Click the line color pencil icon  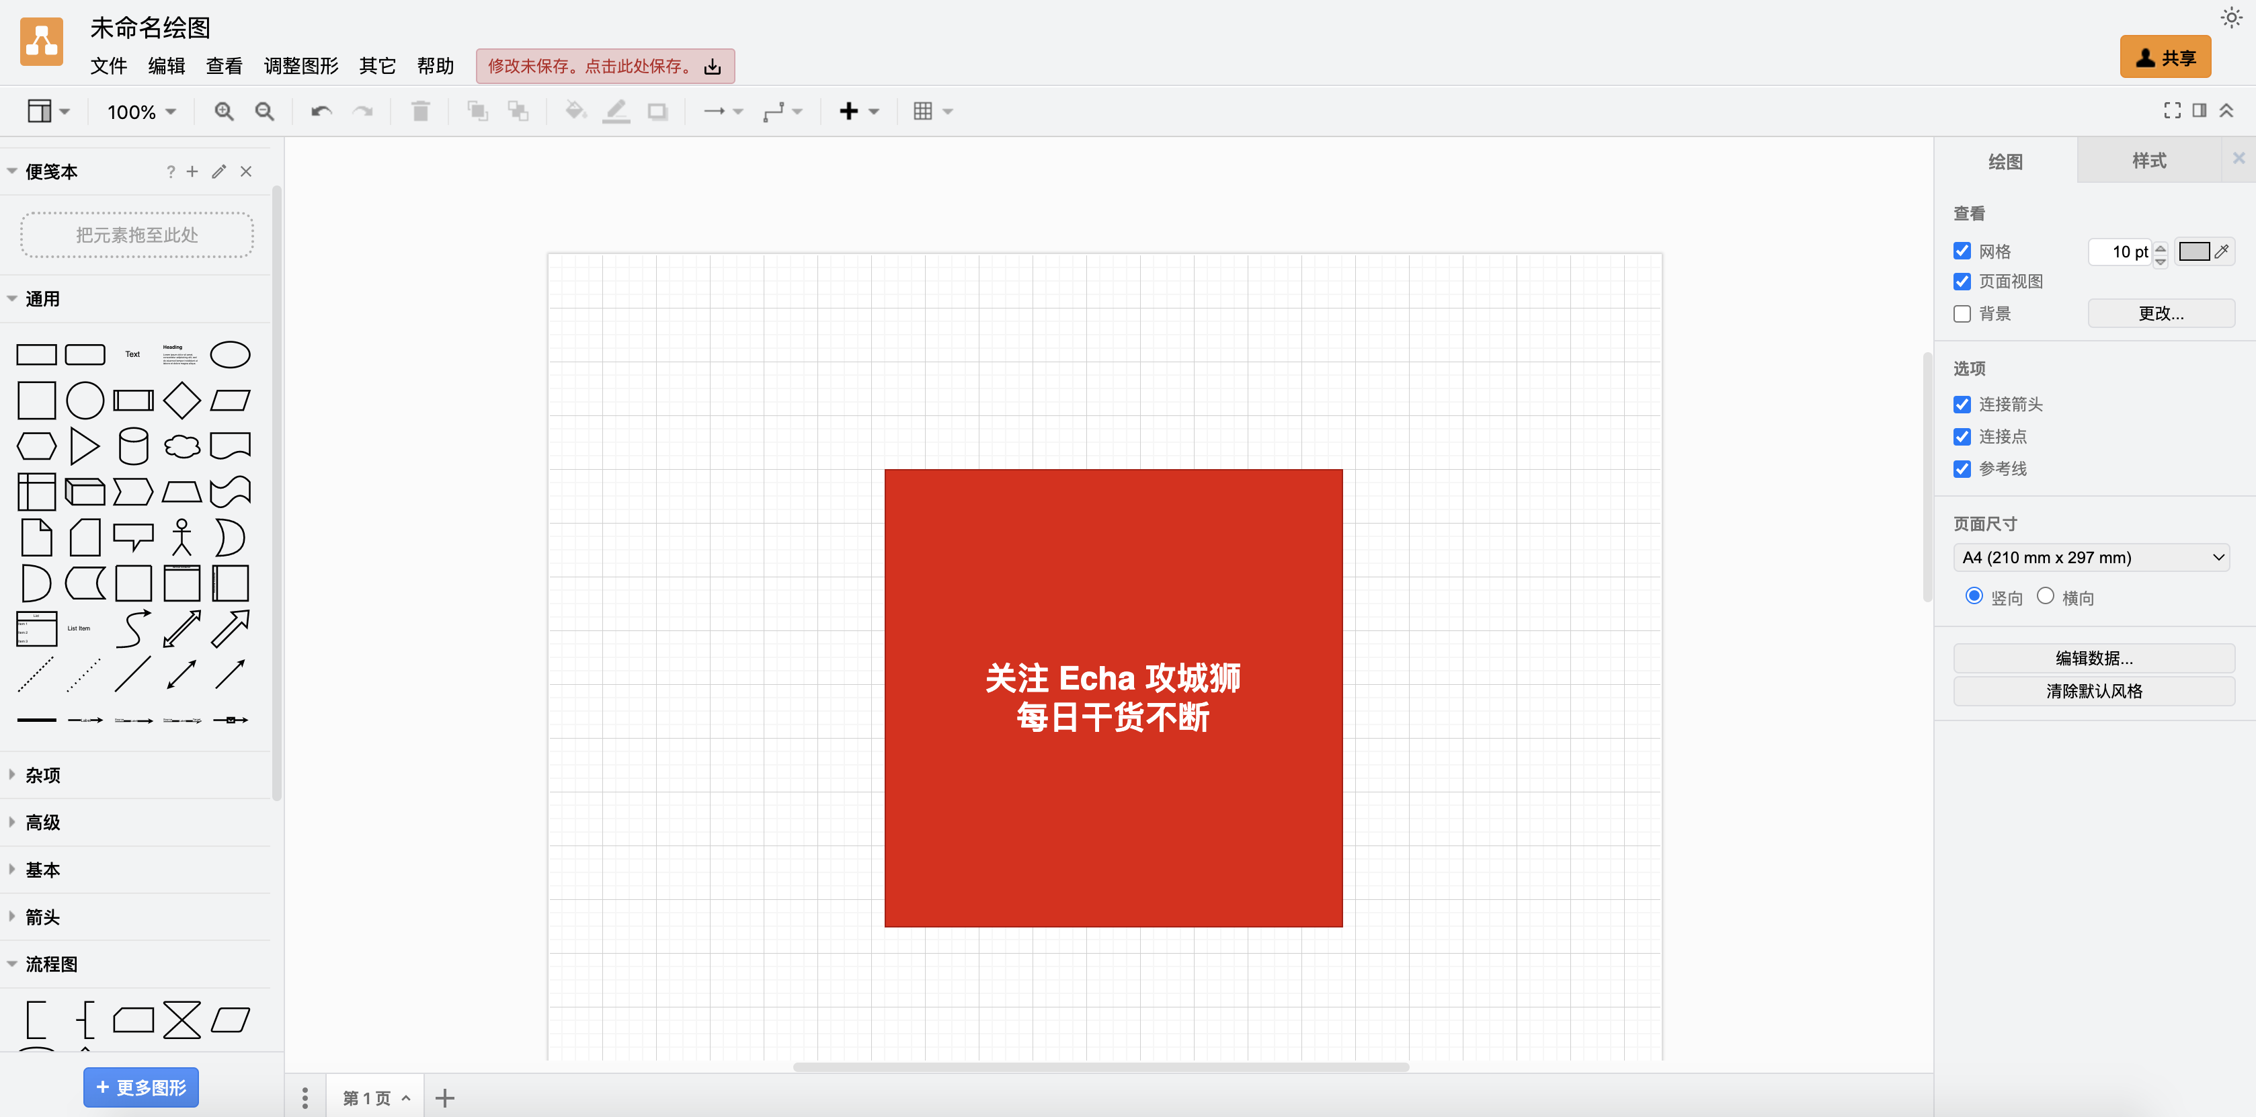616,111
